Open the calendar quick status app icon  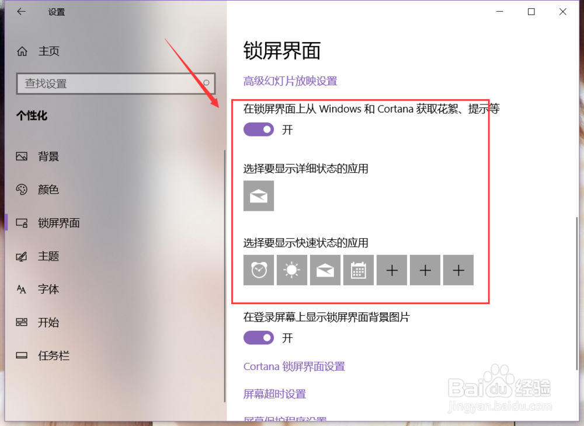tap(359, 270)
